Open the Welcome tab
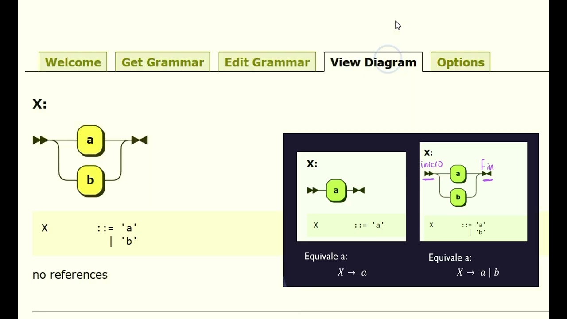This screenshot has width=567, height=319. 73,62
